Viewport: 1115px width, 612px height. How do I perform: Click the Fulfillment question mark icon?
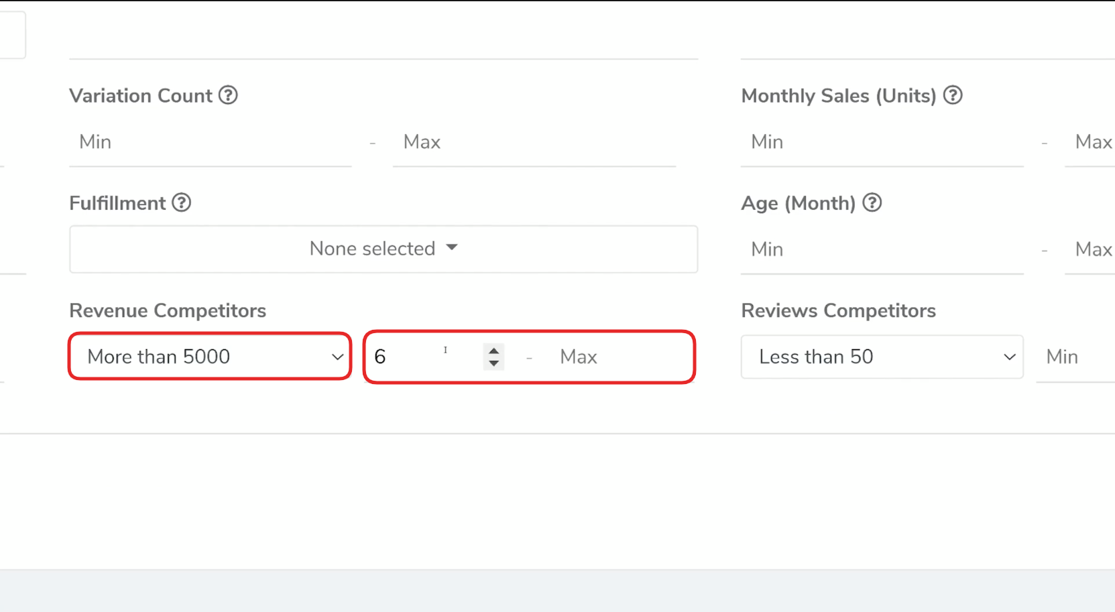pos(181,202)
